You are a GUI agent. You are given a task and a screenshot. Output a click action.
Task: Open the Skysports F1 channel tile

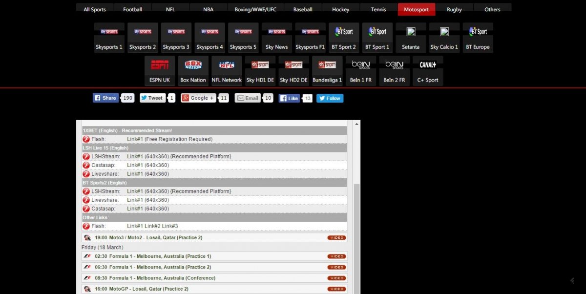point(311,38)
